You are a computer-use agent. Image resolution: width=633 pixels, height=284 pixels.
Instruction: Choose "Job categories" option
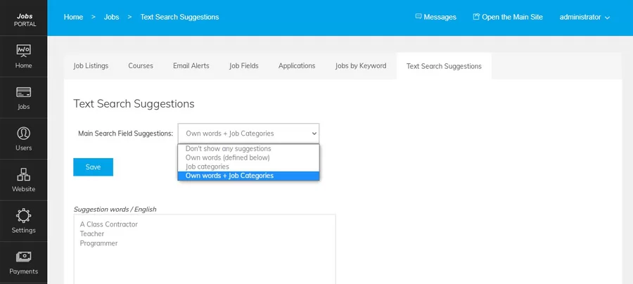248,166
